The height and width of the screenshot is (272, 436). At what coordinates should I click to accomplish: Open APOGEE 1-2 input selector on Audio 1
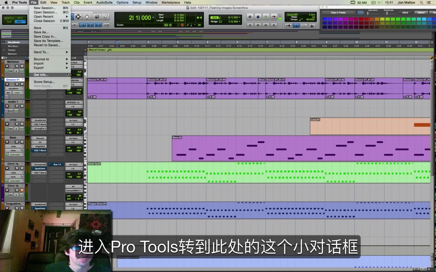pos(74,102)
